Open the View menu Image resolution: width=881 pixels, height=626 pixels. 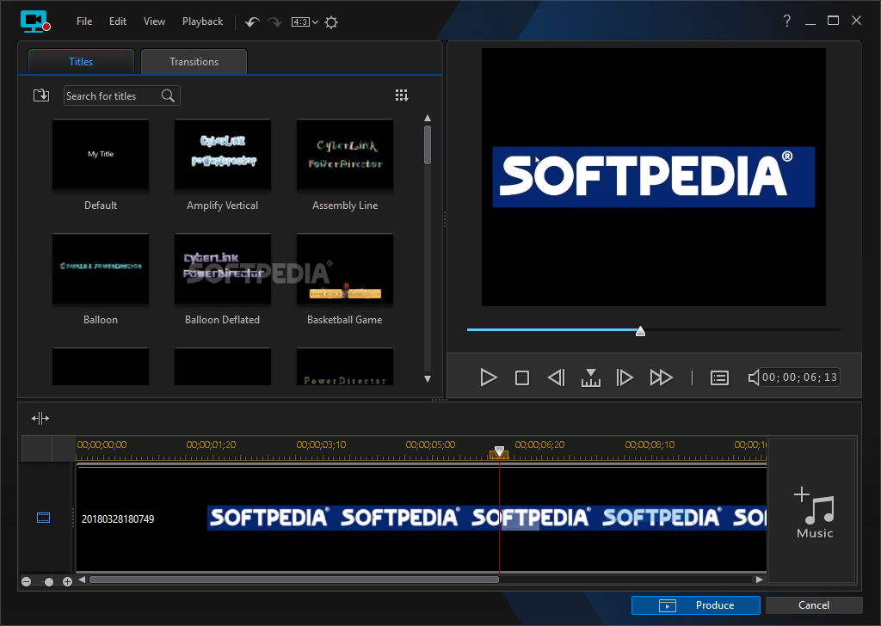154,21
